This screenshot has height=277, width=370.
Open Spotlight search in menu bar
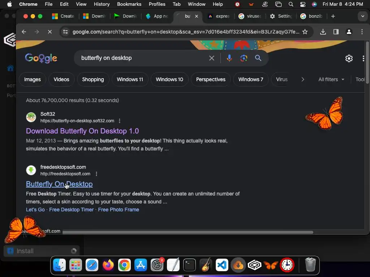point(291,4)
